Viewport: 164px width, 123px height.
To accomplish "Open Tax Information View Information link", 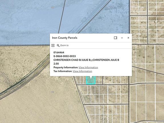I will pos(82,71).
